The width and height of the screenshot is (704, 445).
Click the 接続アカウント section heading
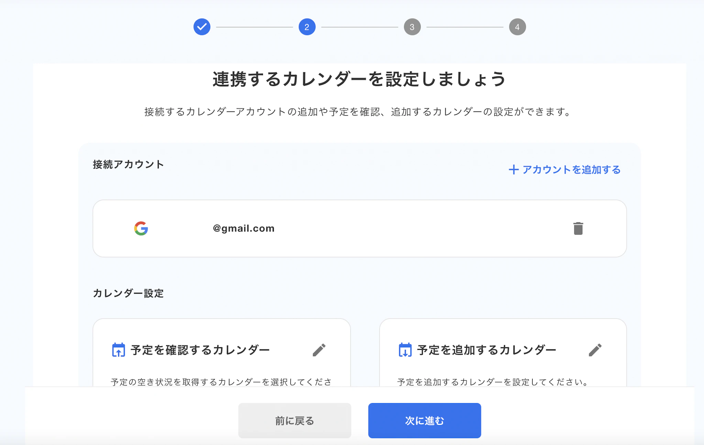tap(128, 164)
